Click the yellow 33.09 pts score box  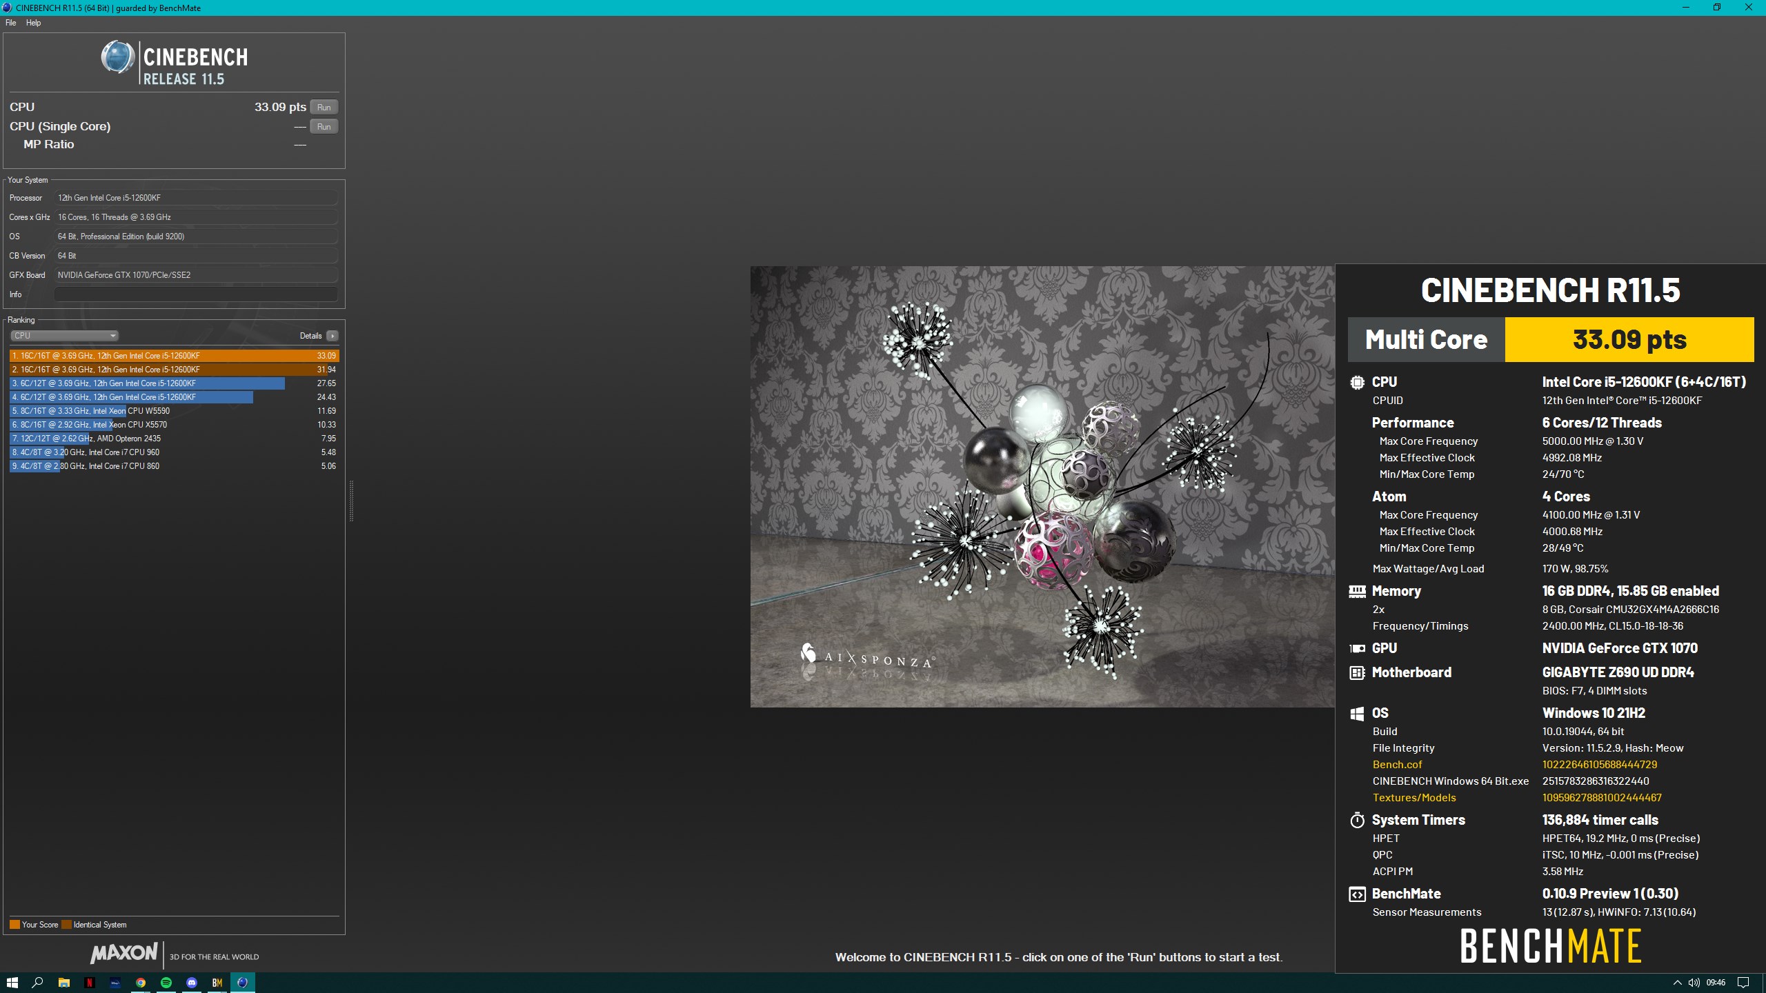tap(1629, 339)
